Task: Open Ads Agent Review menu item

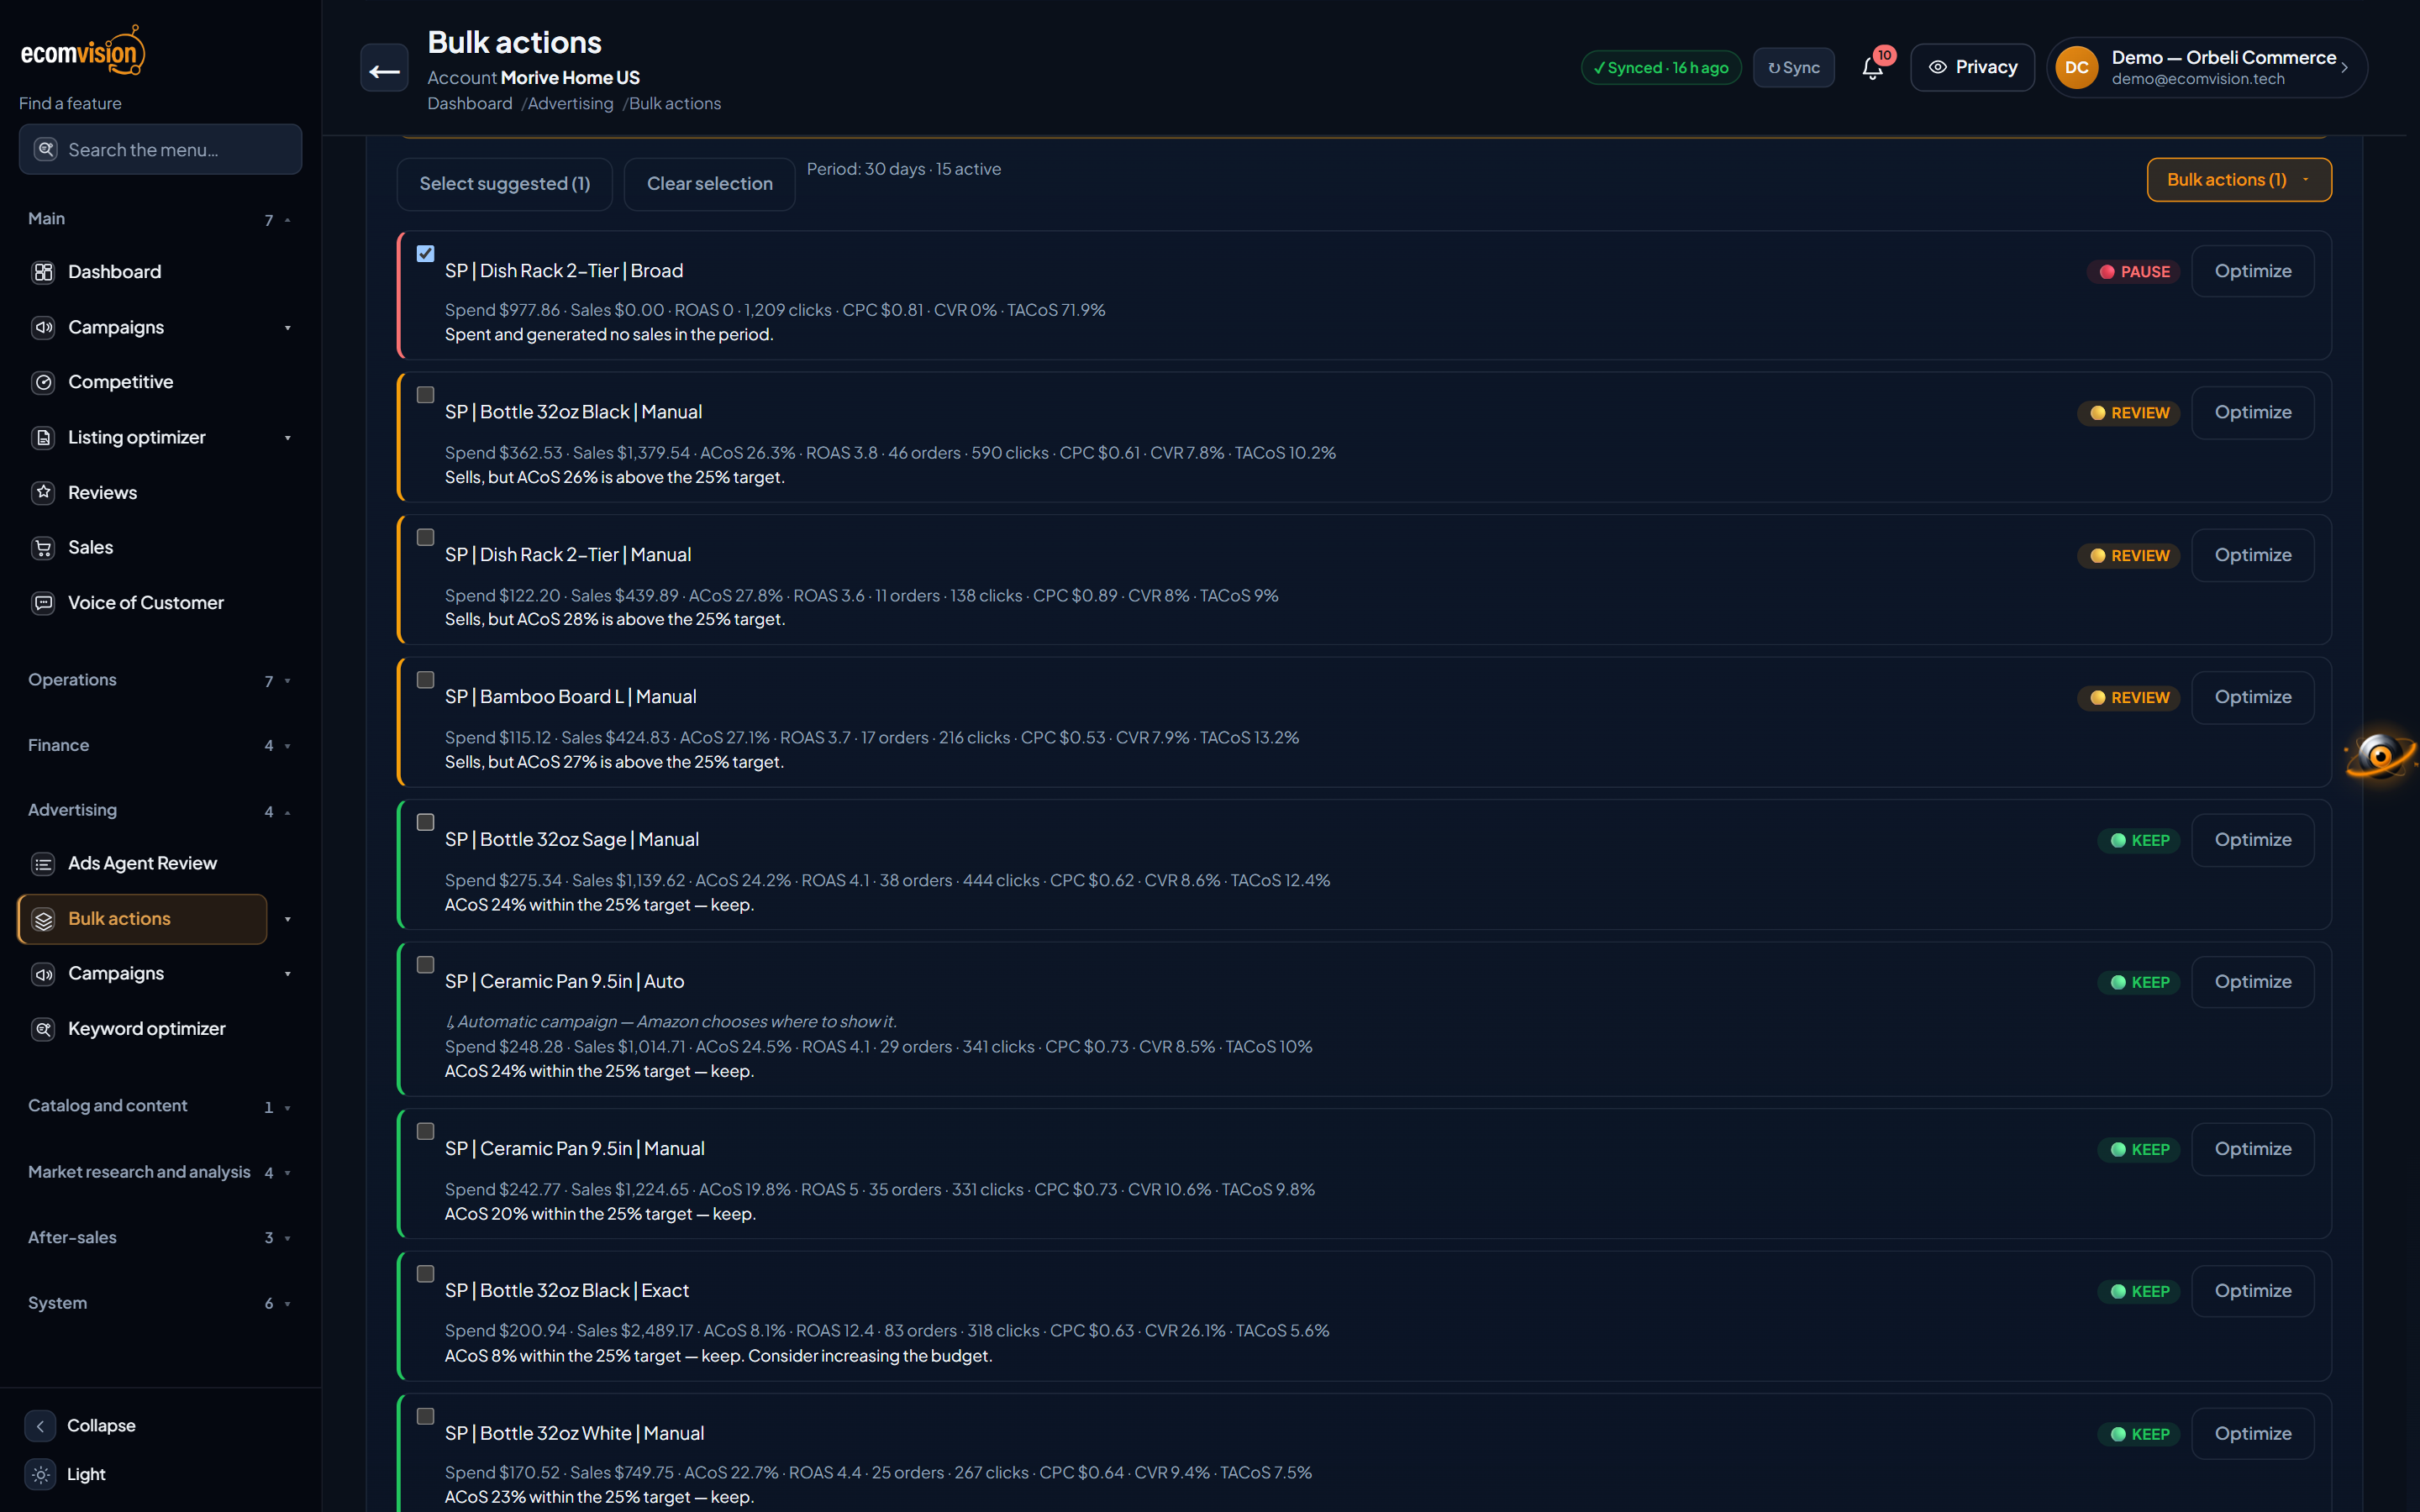Action: point(142,864)
